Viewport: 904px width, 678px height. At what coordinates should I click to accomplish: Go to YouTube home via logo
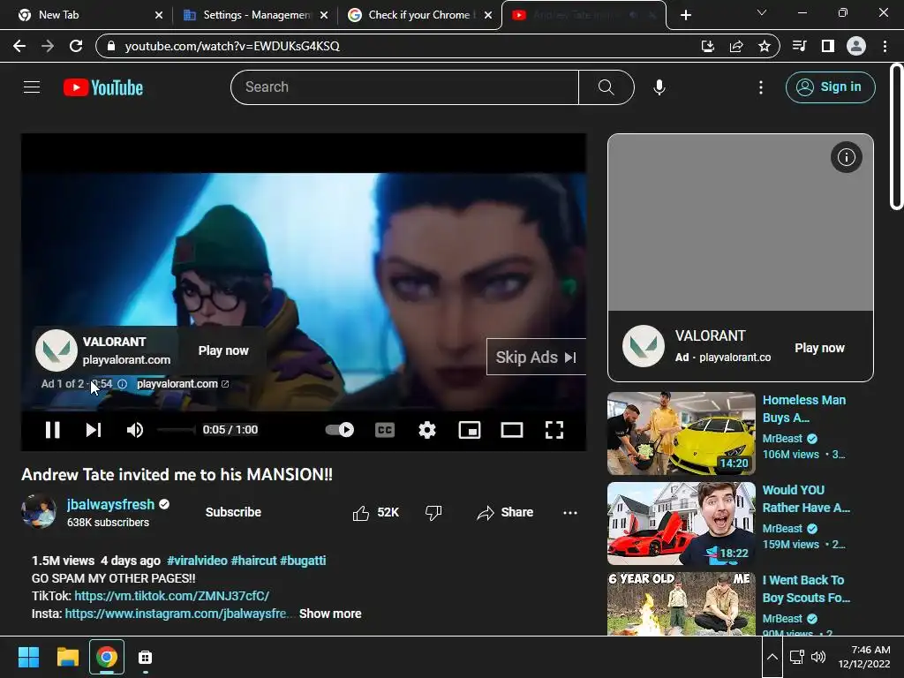(x=103, y=87)
